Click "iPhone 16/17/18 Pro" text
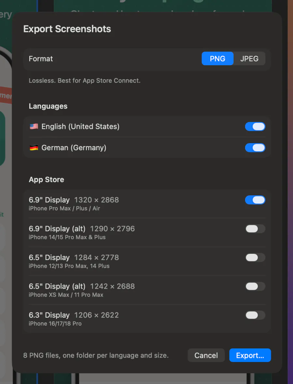 [x=55, y=324]
